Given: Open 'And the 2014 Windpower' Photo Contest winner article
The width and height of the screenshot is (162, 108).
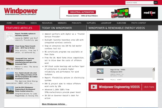Looking at the screenshot, I should coord(25,89).
